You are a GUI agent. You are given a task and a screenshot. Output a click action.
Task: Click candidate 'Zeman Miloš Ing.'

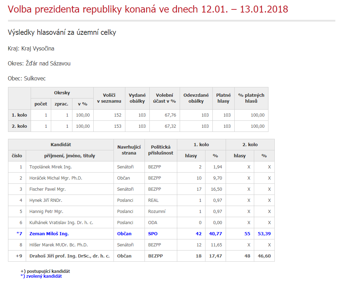coord(49,233)
